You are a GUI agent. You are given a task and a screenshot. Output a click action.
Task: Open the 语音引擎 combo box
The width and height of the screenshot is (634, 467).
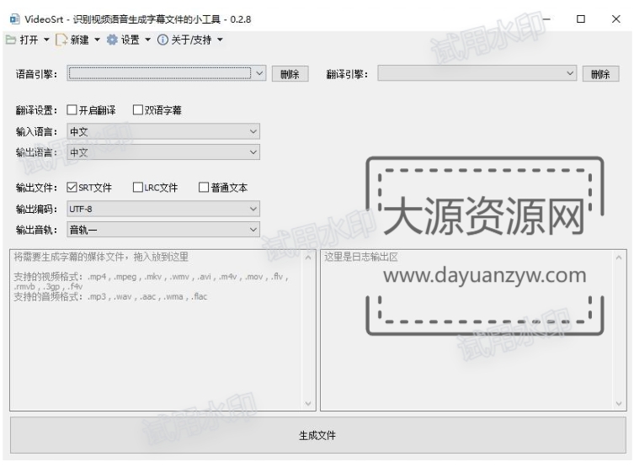coord(167,73)
